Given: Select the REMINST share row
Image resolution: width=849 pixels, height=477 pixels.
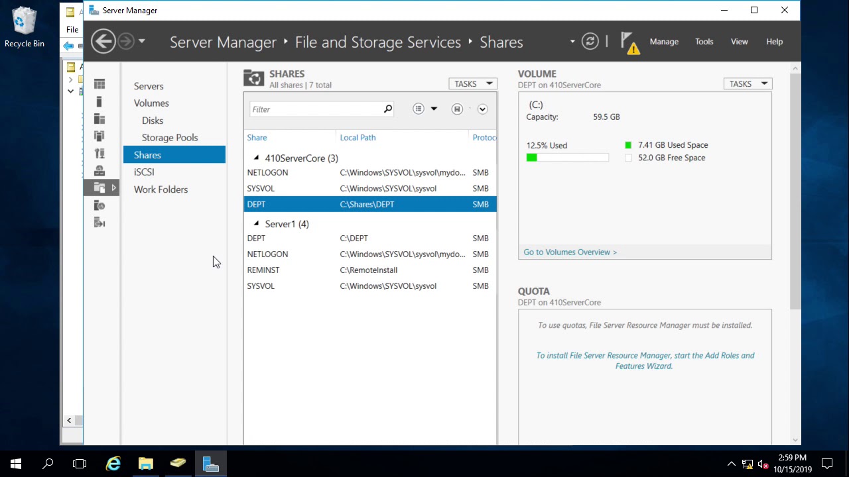Looking at the screenshot, I should (x=370, y=270).
